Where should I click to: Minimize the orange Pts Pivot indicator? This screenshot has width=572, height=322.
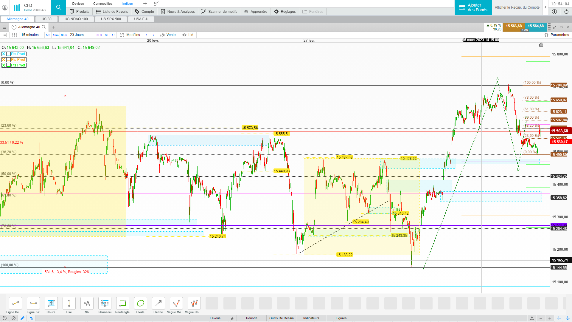(8, 60)
